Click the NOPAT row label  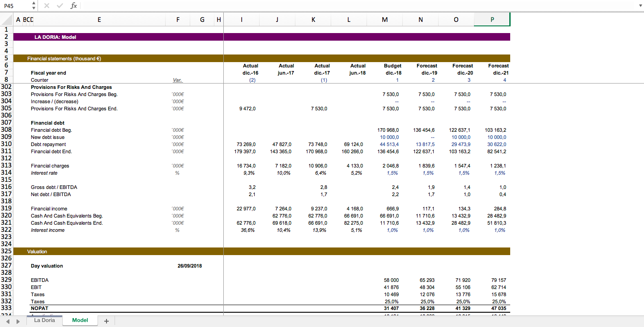[x=39, y=308]
